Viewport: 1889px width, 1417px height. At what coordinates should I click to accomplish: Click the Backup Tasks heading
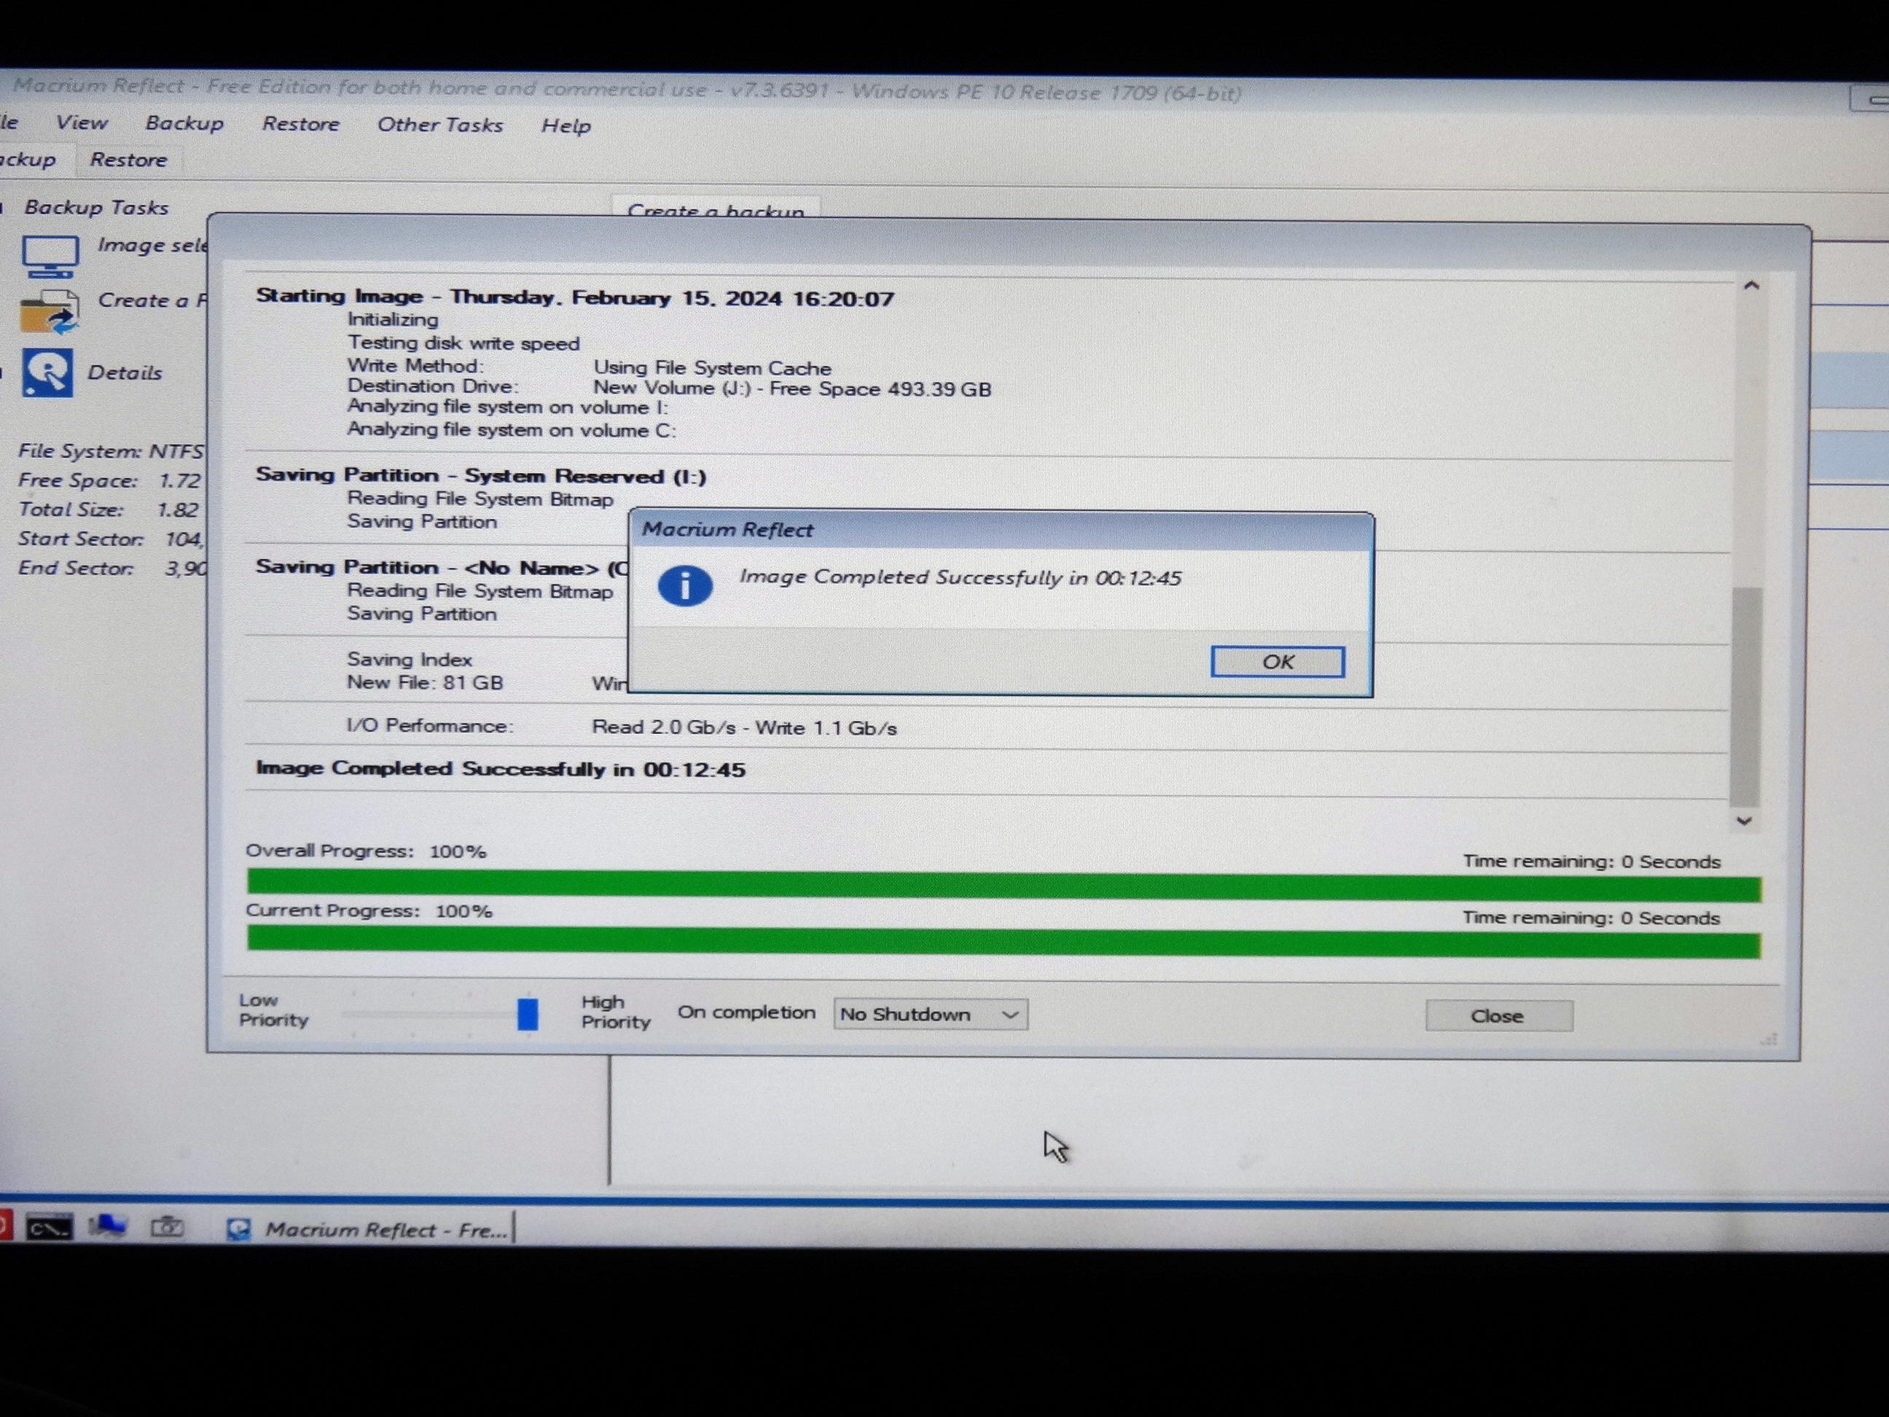[96, 208]
